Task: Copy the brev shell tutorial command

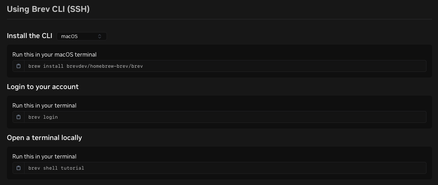Action: 19,168
